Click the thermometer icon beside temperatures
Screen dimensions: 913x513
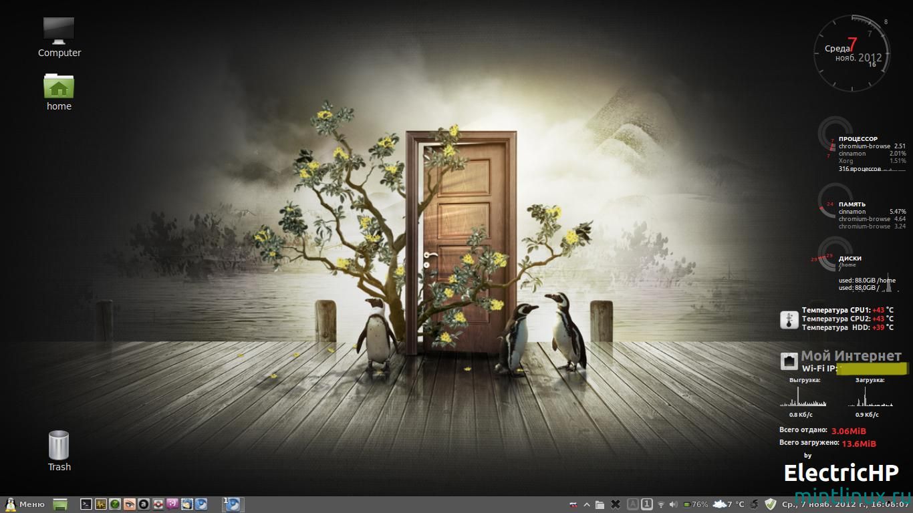click(789, 320)
